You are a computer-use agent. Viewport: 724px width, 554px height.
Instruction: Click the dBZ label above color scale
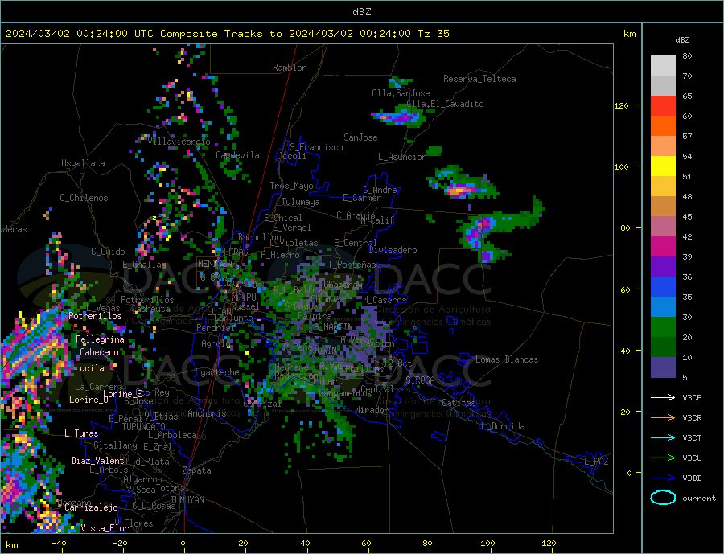[682, 40]
